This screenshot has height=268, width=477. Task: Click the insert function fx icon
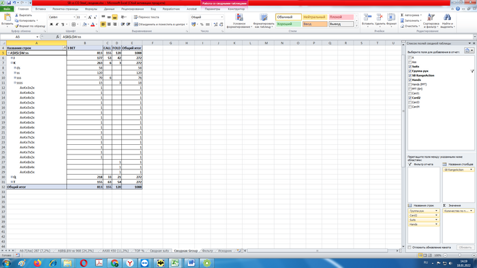[57, 37]
